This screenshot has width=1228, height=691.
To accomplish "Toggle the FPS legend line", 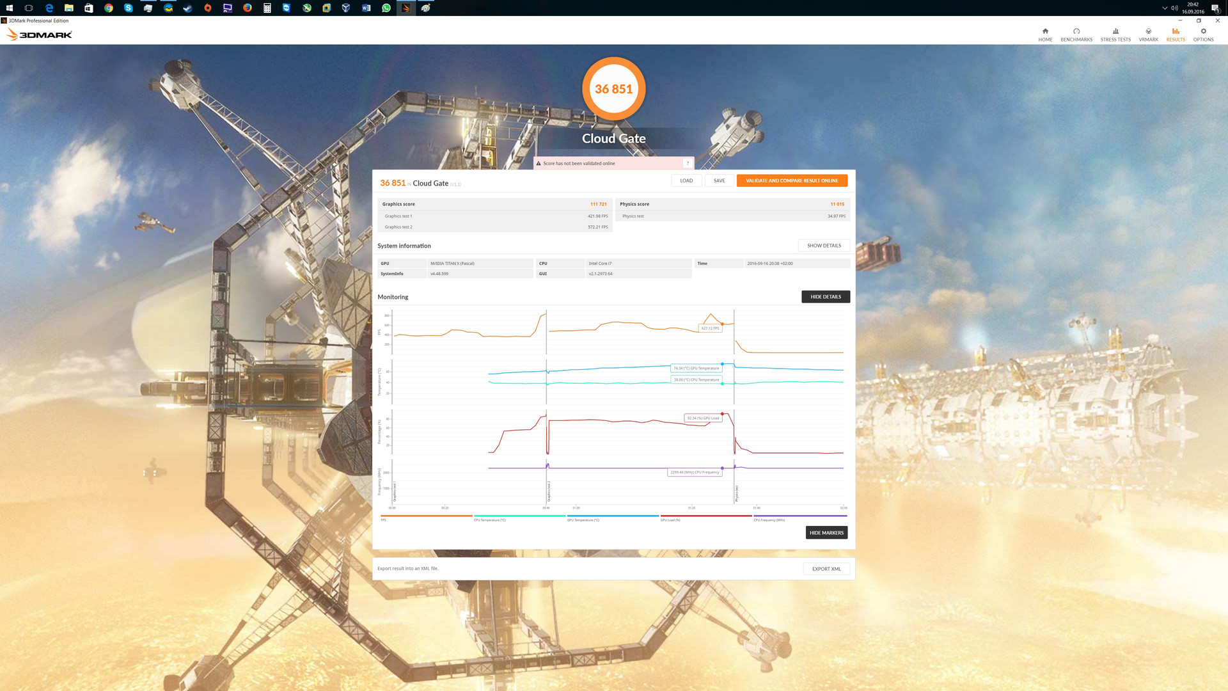I will point(426,517).
